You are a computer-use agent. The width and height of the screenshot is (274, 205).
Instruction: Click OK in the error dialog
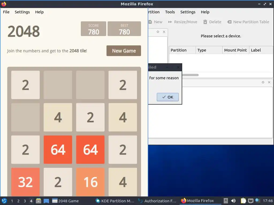tap(168, 97)
